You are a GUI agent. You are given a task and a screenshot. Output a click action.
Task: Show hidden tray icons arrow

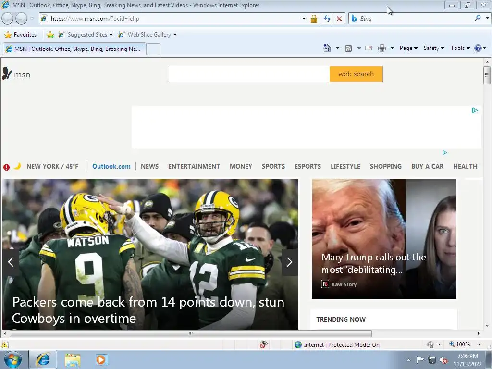(408, 360)
